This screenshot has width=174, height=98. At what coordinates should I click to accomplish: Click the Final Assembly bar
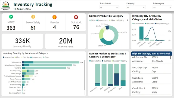tap(28, 71)
